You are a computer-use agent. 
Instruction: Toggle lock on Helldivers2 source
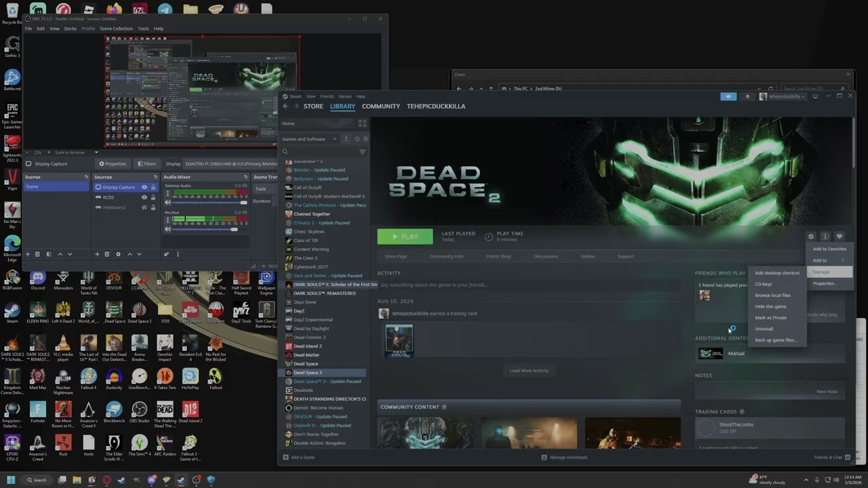click(x=153, y=207)
